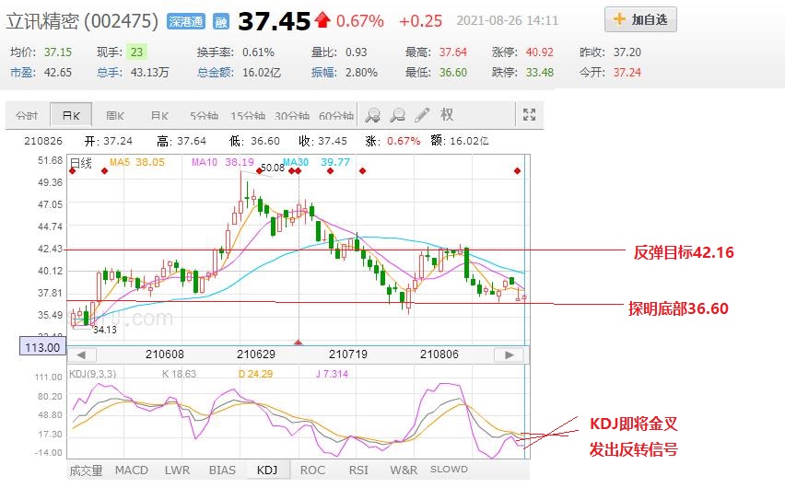The width and height of the screenshot is (785, 488).
Task: Click the 113.00 value box by the axis
Action: pos(42,347)
